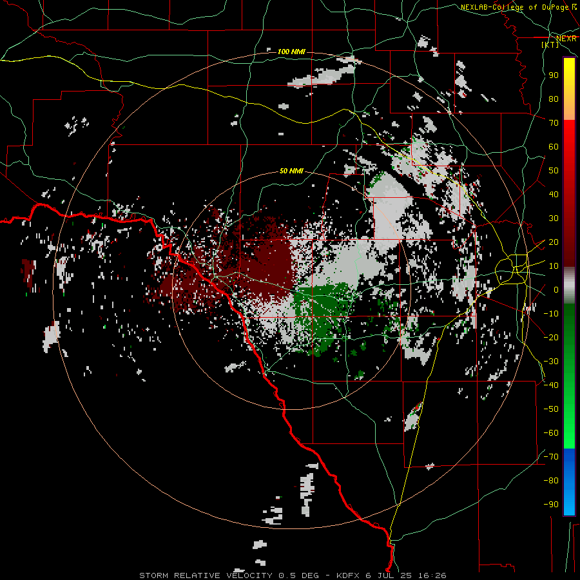Click the positive "20" scale label
The image size is (580, 580).
pyautogui.click(x=554, y=242)
